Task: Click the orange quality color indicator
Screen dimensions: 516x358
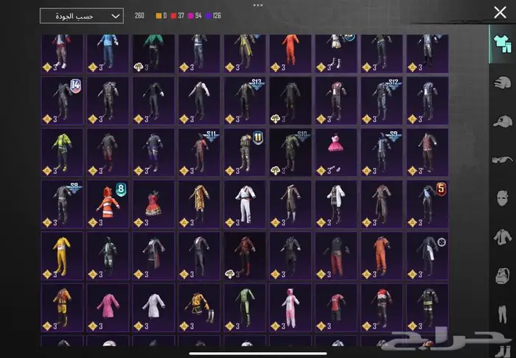Action: (x=158, y=15)
